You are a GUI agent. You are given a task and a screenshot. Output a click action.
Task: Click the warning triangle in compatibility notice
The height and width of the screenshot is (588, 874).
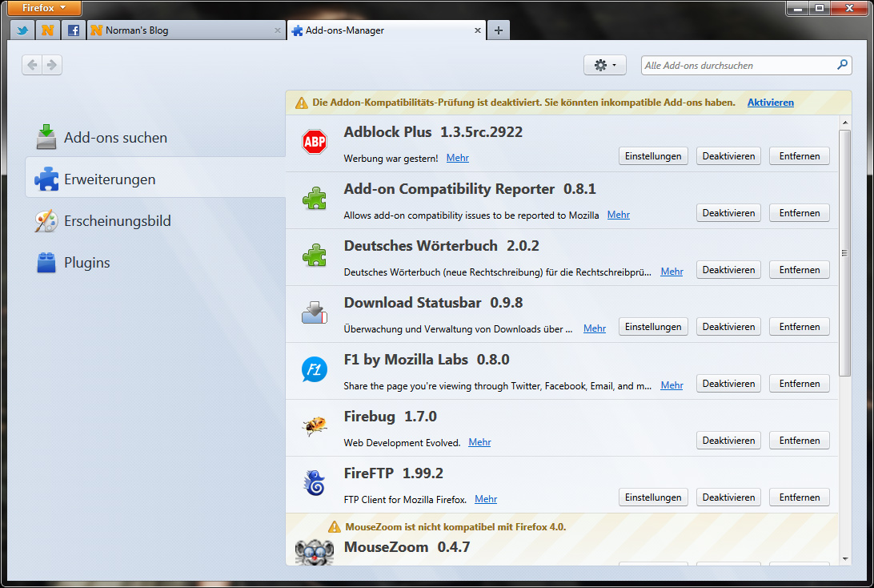click(302, 103)
